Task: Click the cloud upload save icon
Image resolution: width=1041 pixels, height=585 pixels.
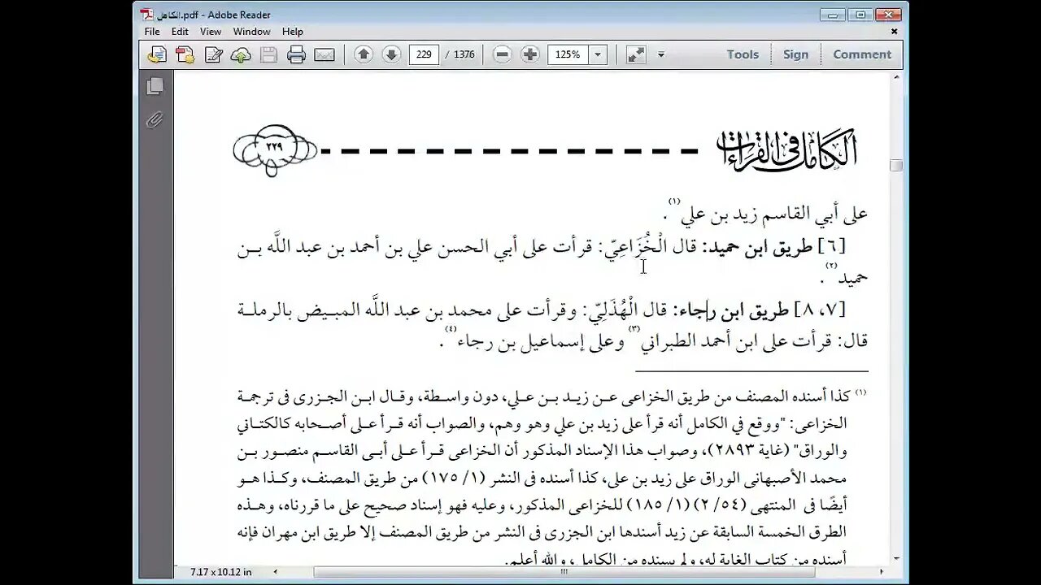Action: point(241,54)
